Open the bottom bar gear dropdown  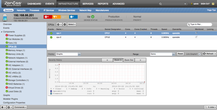[x=10, y=107]
